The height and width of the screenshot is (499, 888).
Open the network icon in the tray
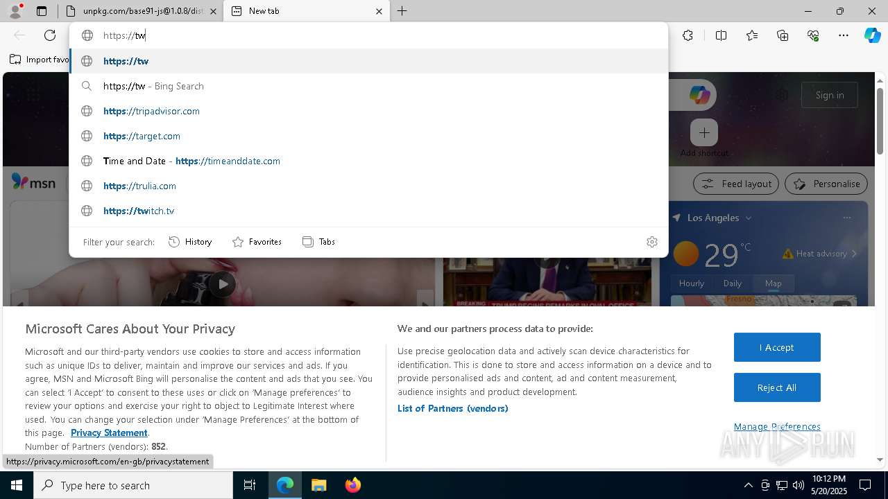782,485
